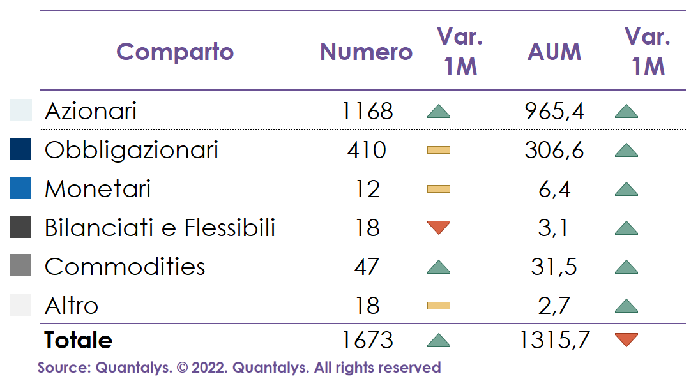This screenshot has width=691, height=379.
Task: Click the Numero column header
Action: click(x=366, y=52)
